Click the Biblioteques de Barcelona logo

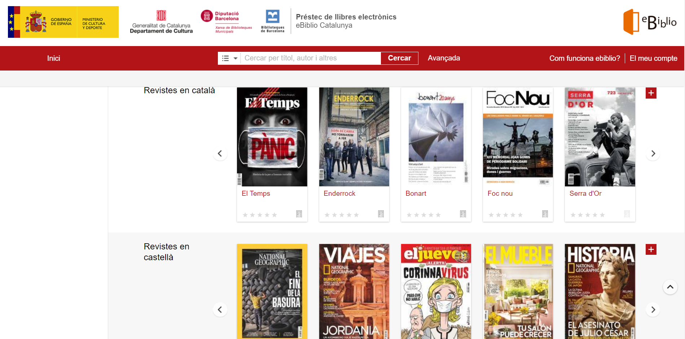(x=272, y=21)
